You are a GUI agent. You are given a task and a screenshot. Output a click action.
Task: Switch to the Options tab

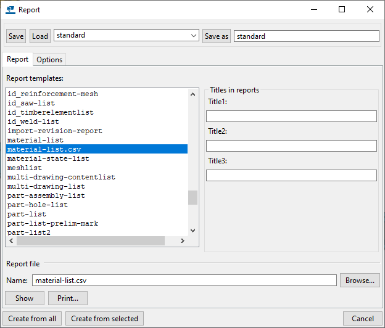(49, 60)
